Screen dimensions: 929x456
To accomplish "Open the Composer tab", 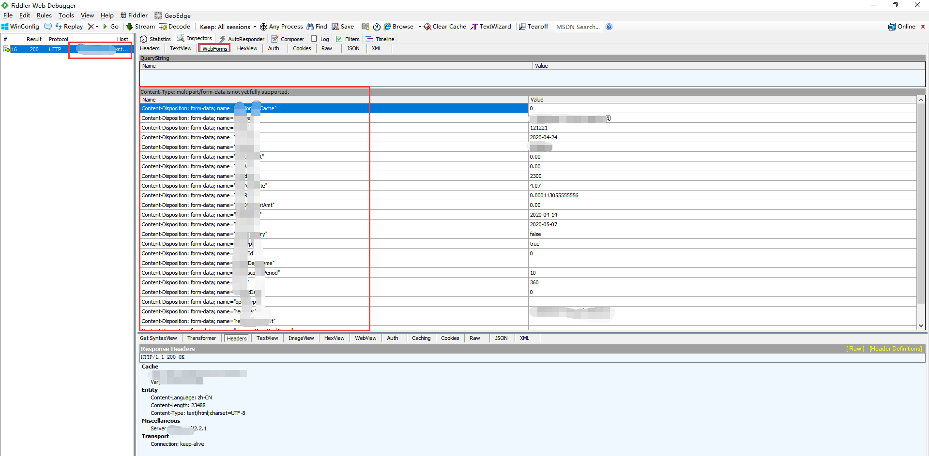I will click(288, 39).
